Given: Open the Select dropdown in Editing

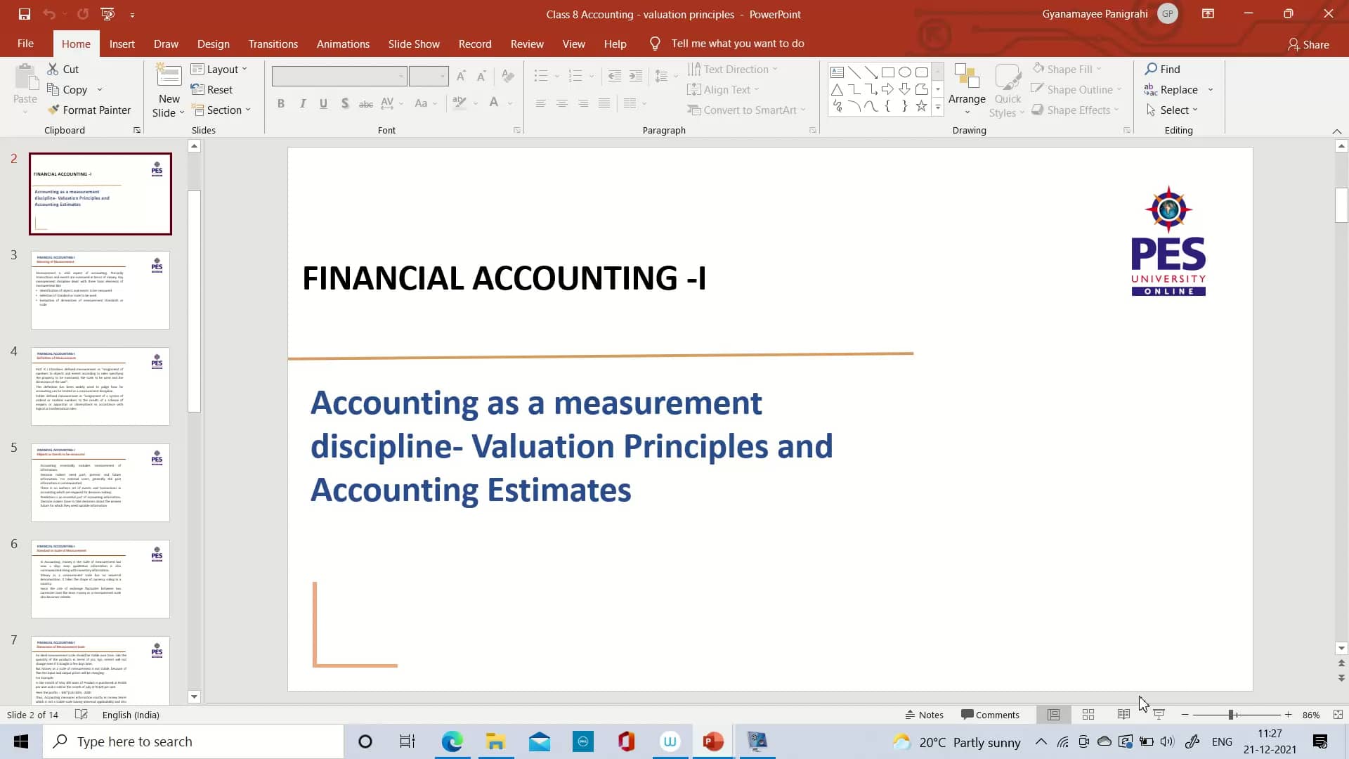Looking at the screenshot, I should [1172, 110].
